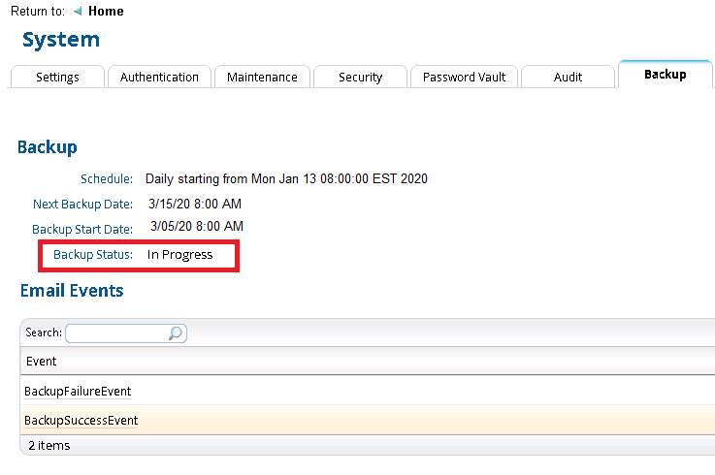Image resolution: width=715 pixels, height=475 pixels.
Task: Return to the Home page link
Action: click(106, 12)
